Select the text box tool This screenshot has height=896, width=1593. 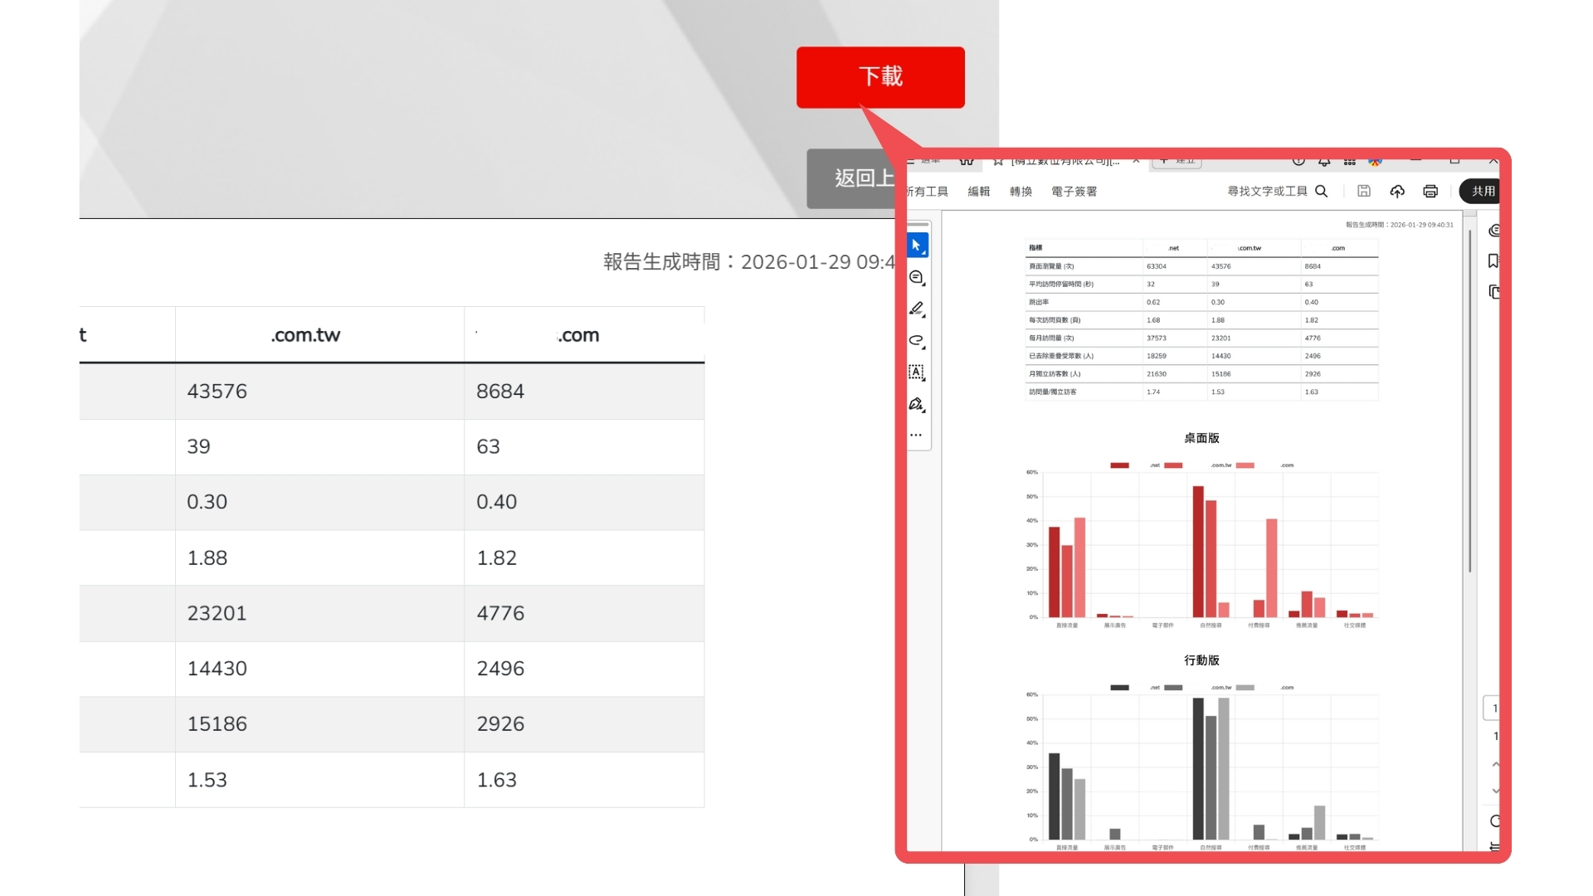coord(917,373)
